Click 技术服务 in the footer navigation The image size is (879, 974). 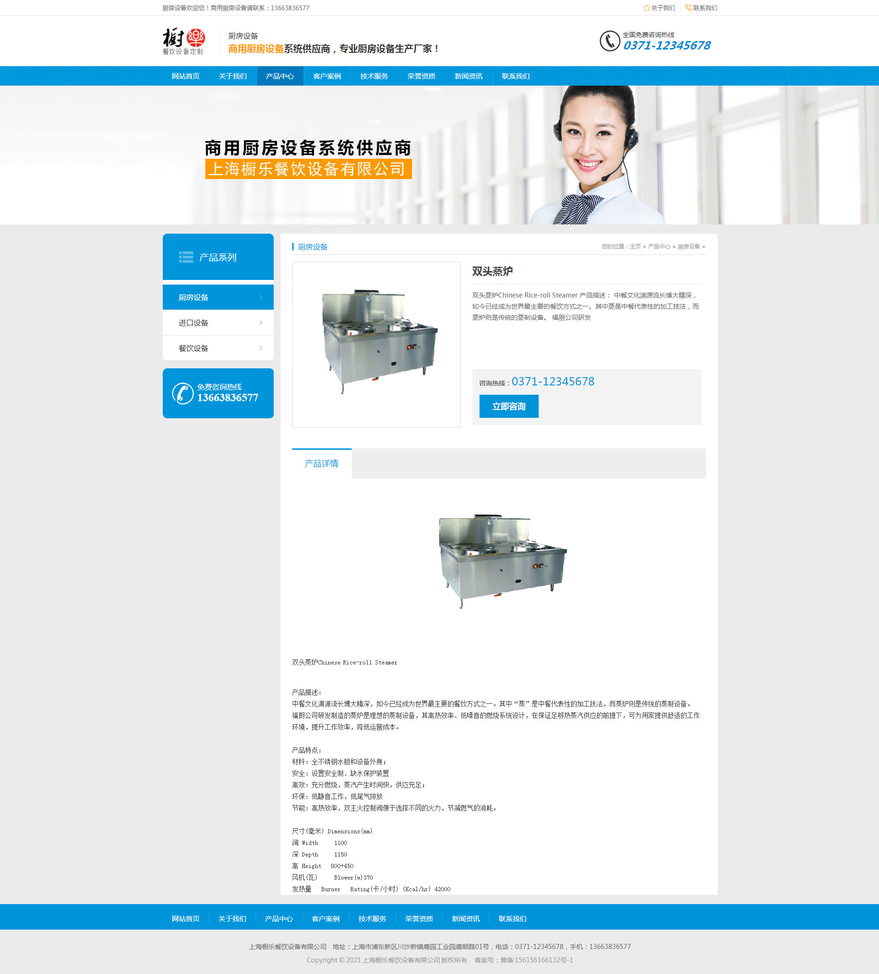(x=372, y=918)
